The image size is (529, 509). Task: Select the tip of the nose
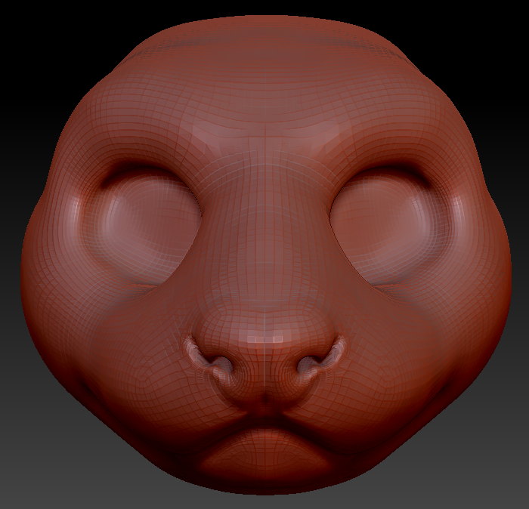click(x=264, y=332)
